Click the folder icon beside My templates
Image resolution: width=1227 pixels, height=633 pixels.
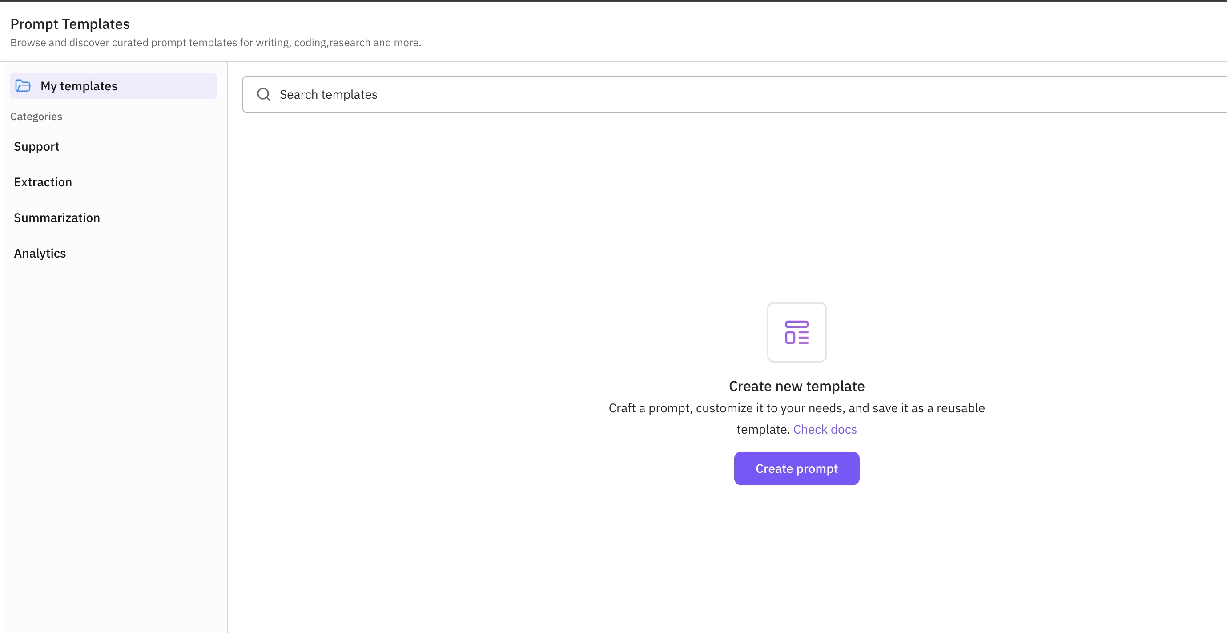[x=23, y=86]
